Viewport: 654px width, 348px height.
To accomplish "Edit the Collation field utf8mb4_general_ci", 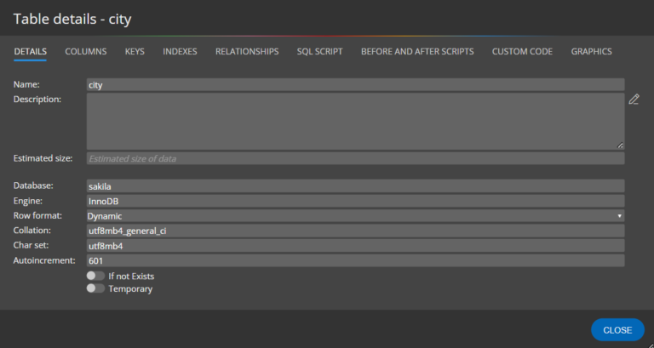I will [x=355, y=231].
